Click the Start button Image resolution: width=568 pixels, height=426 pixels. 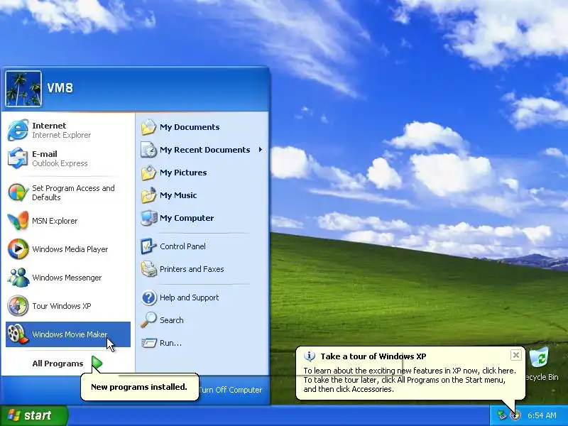point(33,415)
